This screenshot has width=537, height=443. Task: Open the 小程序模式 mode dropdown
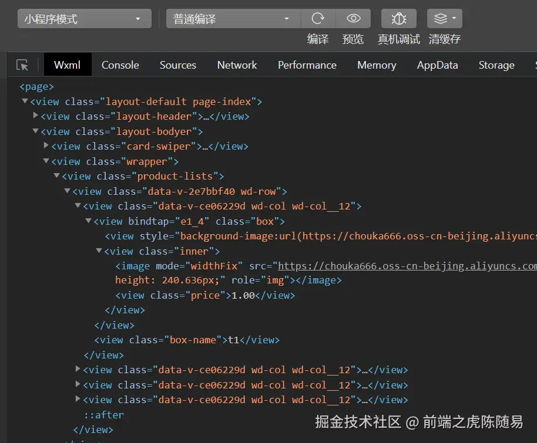(84, 18)
